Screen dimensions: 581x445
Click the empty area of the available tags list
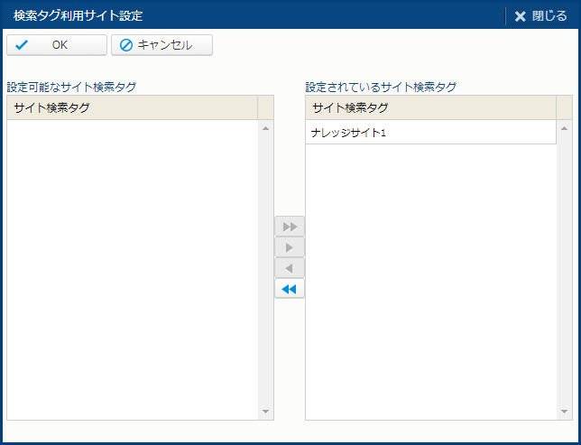132,271
